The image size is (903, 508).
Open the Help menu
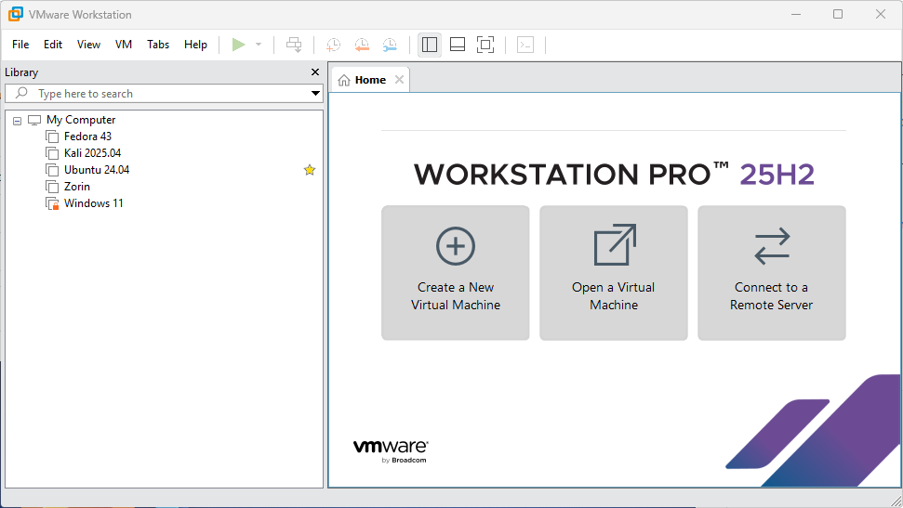pos(196,45)
